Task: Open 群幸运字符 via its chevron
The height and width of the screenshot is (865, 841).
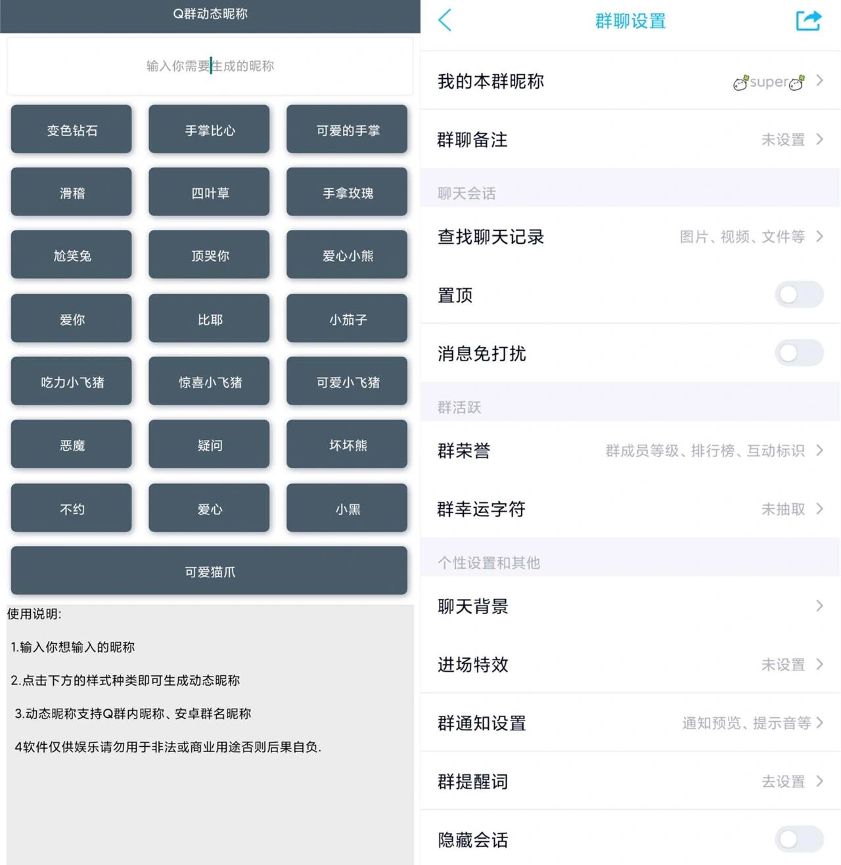Action: 819,509
